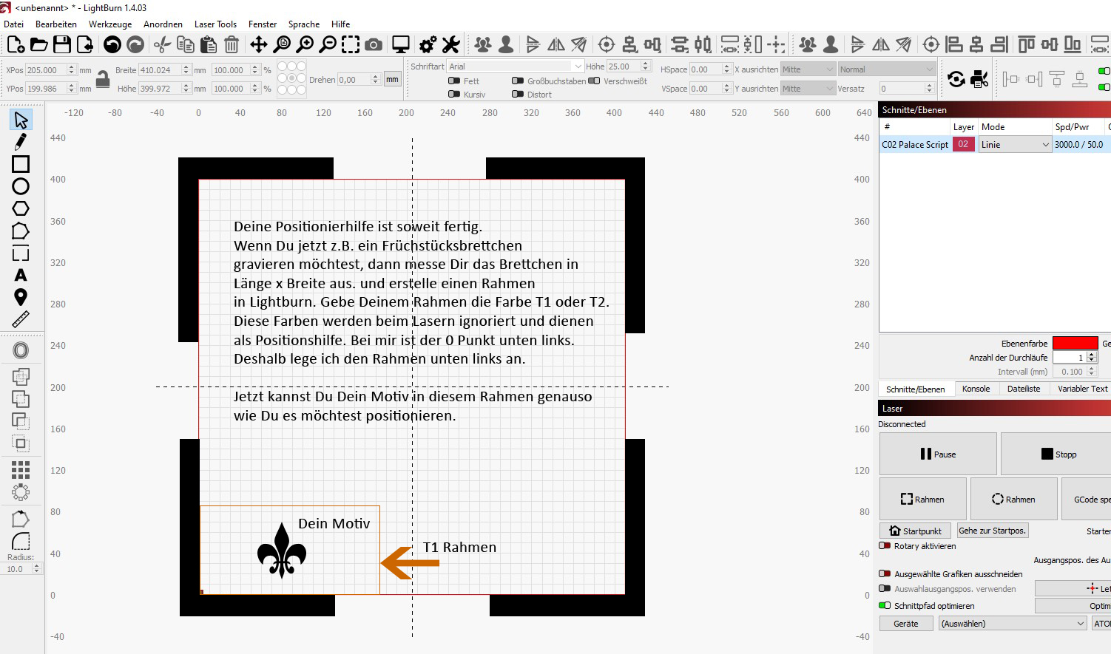This screenshot has width=1111, height=654.
Task: Choose the Measure ruler tool
Action: coord(21,319)
